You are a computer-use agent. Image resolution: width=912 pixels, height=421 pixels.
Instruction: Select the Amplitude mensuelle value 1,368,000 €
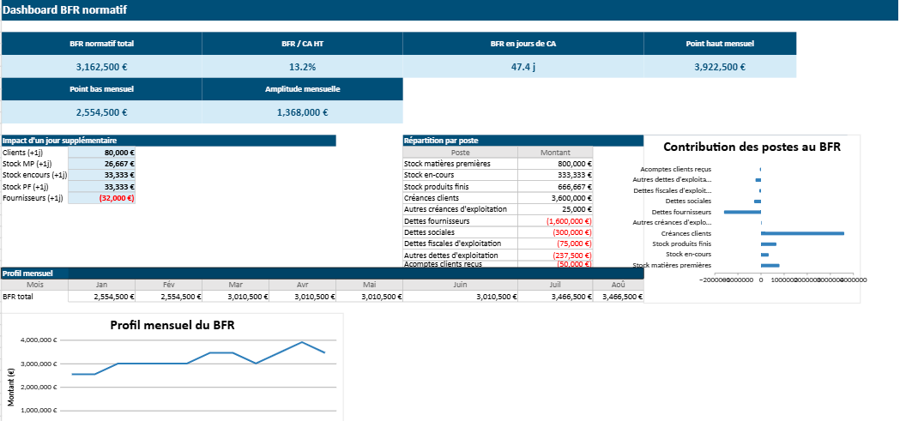tap(302, 112)
